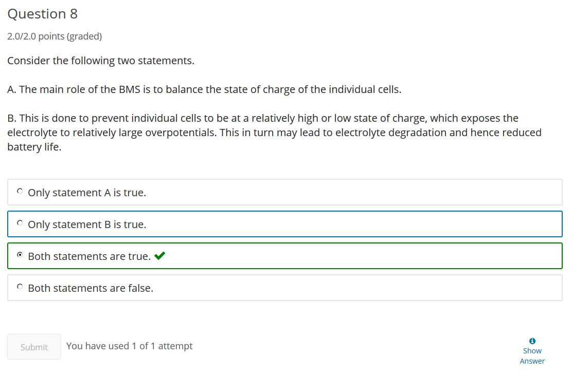
Task: Click the 'Both statements are true.' label text
Action: pos(89,256)
